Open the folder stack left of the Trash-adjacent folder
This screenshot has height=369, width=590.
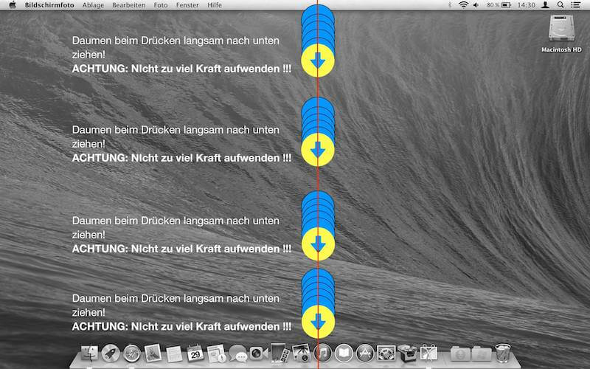(460, 354)
